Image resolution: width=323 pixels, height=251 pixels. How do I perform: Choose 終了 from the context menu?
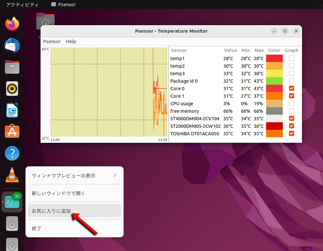74,228
